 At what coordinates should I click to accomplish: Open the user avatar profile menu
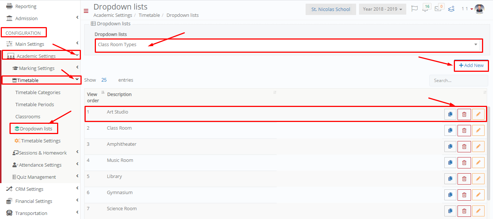tap(479, 9)
